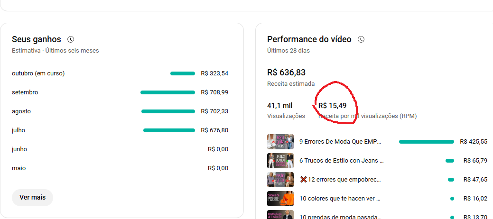Open thumbnail of 6 Trucos de Estilo video

[280, 161]
